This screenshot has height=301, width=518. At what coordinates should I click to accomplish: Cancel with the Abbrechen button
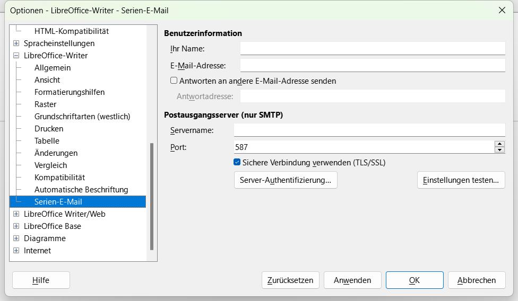477,280
